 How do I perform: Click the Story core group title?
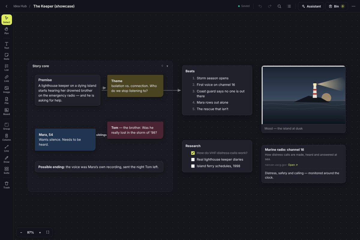[41, 66]
